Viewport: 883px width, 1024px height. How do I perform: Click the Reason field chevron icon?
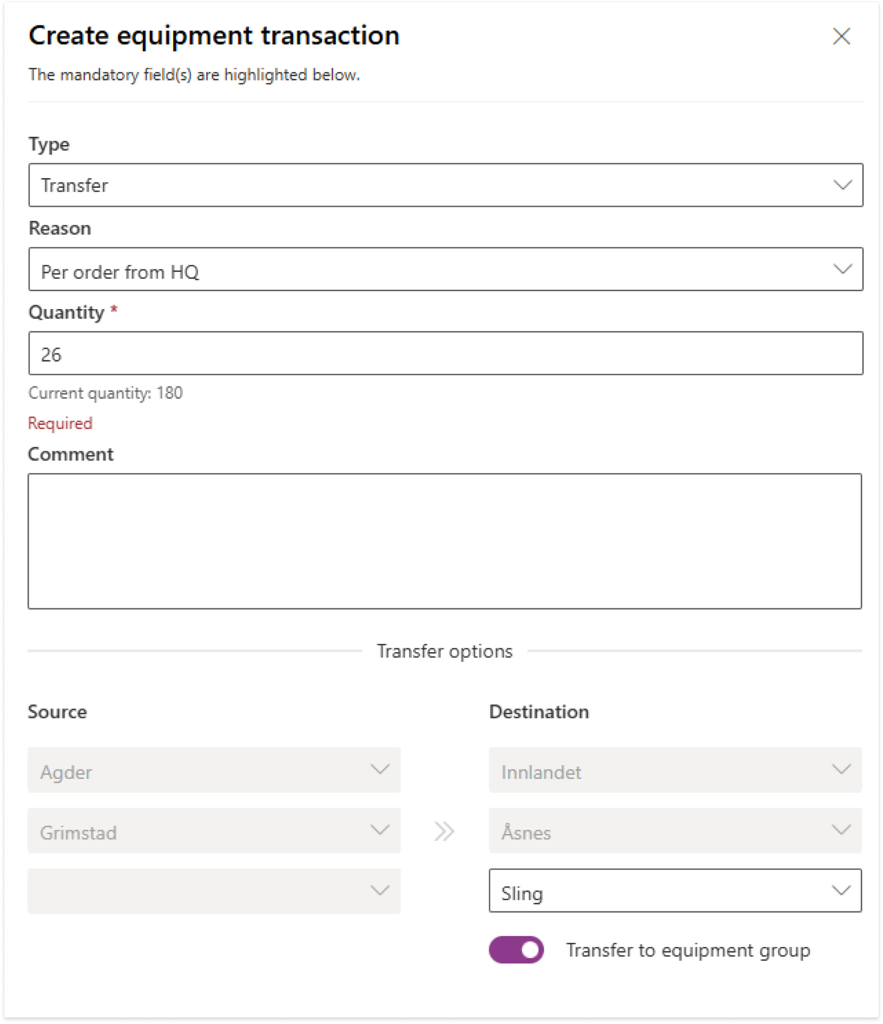point(842,269)
